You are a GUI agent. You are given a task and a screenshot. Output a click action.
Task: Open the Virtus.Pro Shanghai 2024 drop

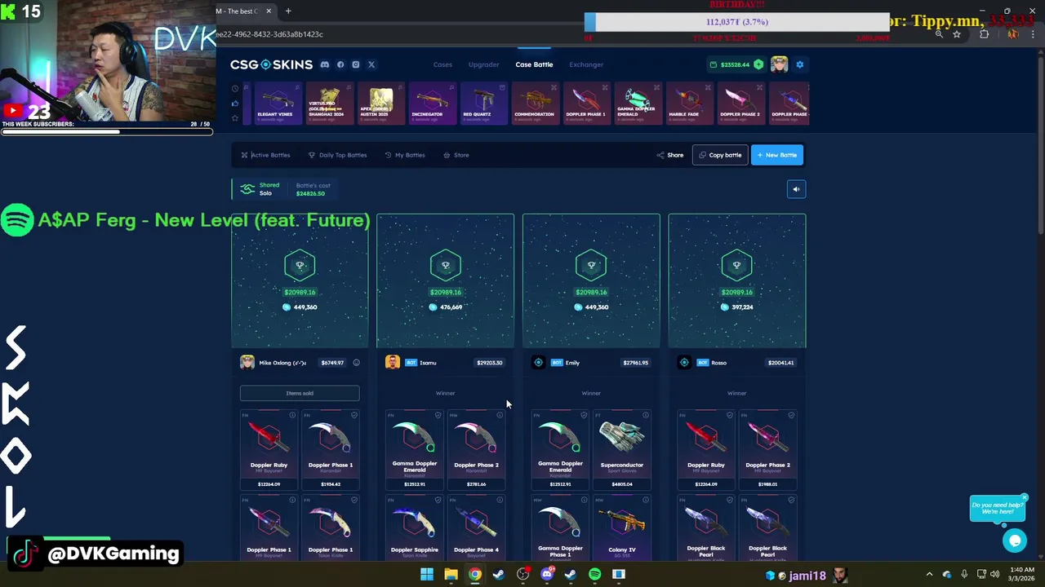coord(329,104)
